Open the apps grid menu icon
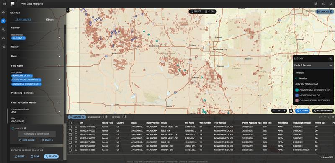Image resolution: width=335 pixels, height=163 pixels. [x=5, y=4]
